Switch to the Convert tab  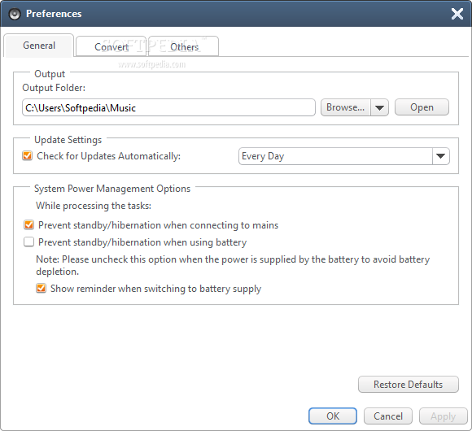(111, 46)
